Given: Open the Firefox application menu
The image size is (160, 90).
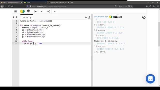Looking at the screenshot, I should point(158,6).
